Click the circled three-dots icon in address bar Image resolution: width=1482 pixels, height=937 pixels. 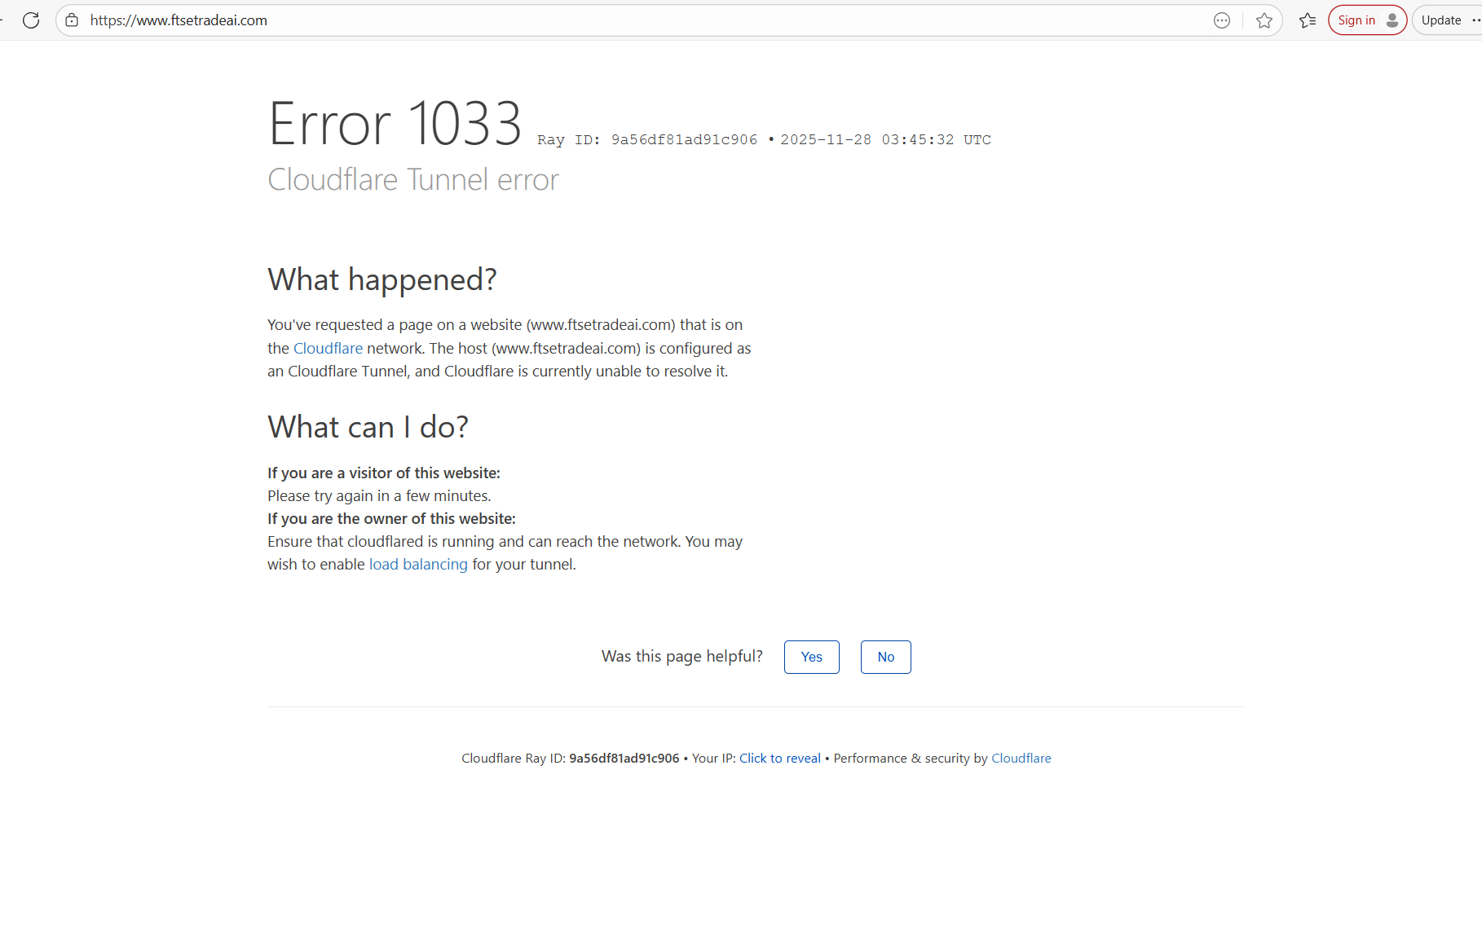[x=1221, y=20]
